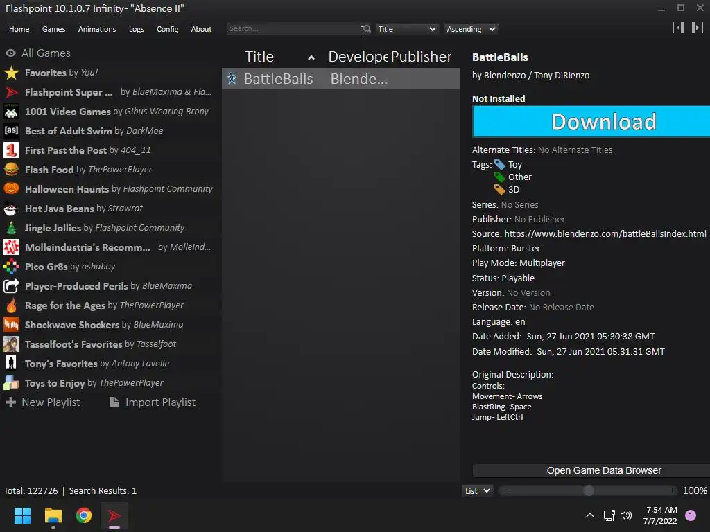Screen dimensions: 710x532
Task: Select the All Games entry
Action: click(x=46, y=53)
